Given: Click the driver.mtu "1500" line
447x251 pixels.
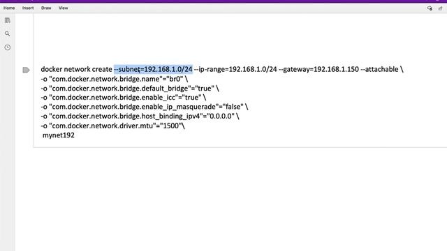Looking at the screenshot, I should [x=113, y=125].
